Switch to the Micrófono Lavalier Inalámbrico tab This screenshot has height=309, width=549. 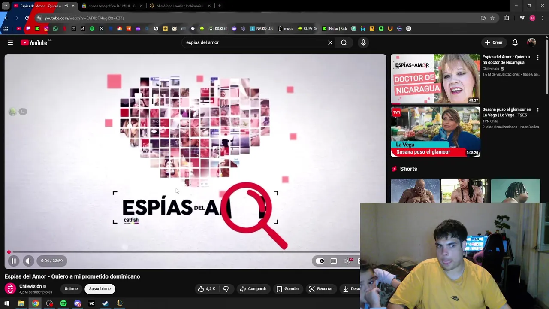[179, 6]
